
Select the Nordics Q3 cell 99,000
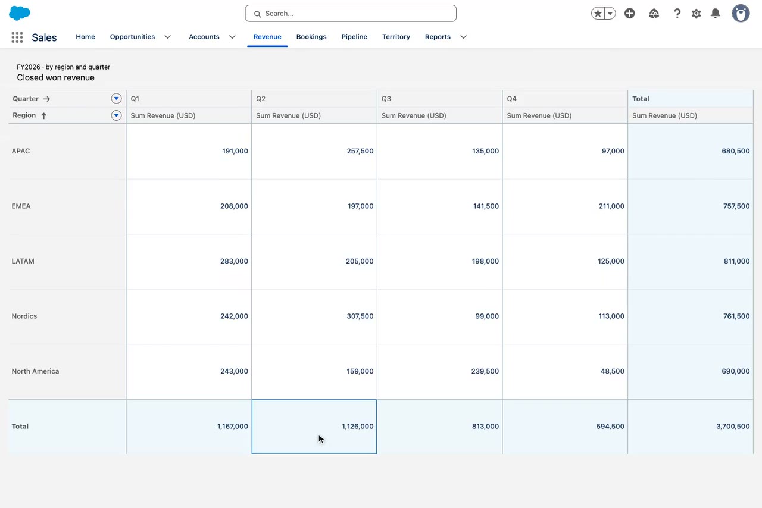(440, 316)
